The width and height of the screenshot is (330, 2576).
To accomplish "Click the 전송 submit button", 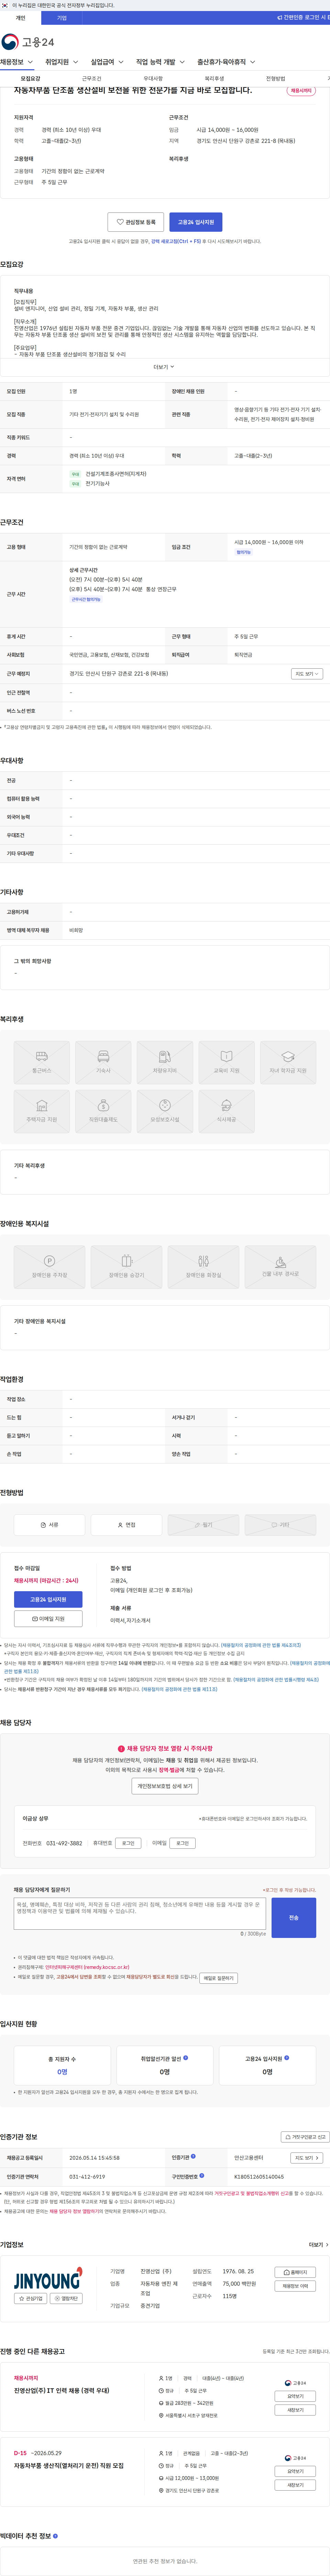I will pyautogui.click(x=294, y=1918).
